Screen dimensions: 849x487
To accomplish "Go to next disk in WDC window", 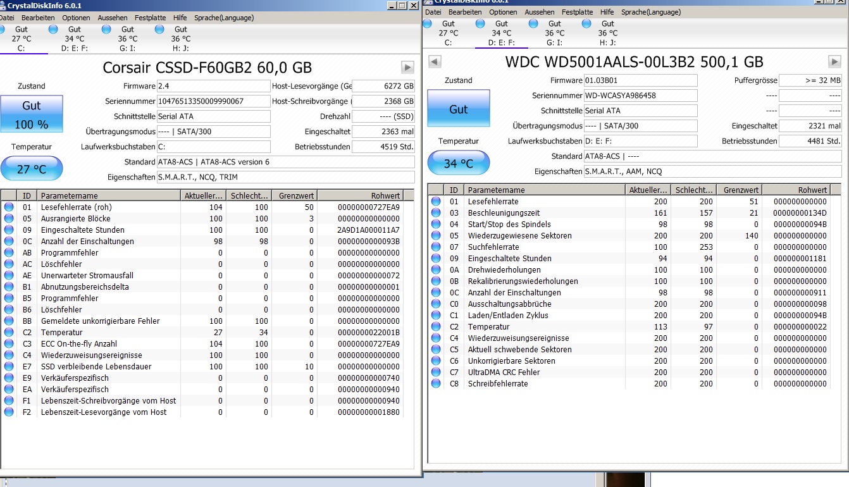I will click(834, 61).
